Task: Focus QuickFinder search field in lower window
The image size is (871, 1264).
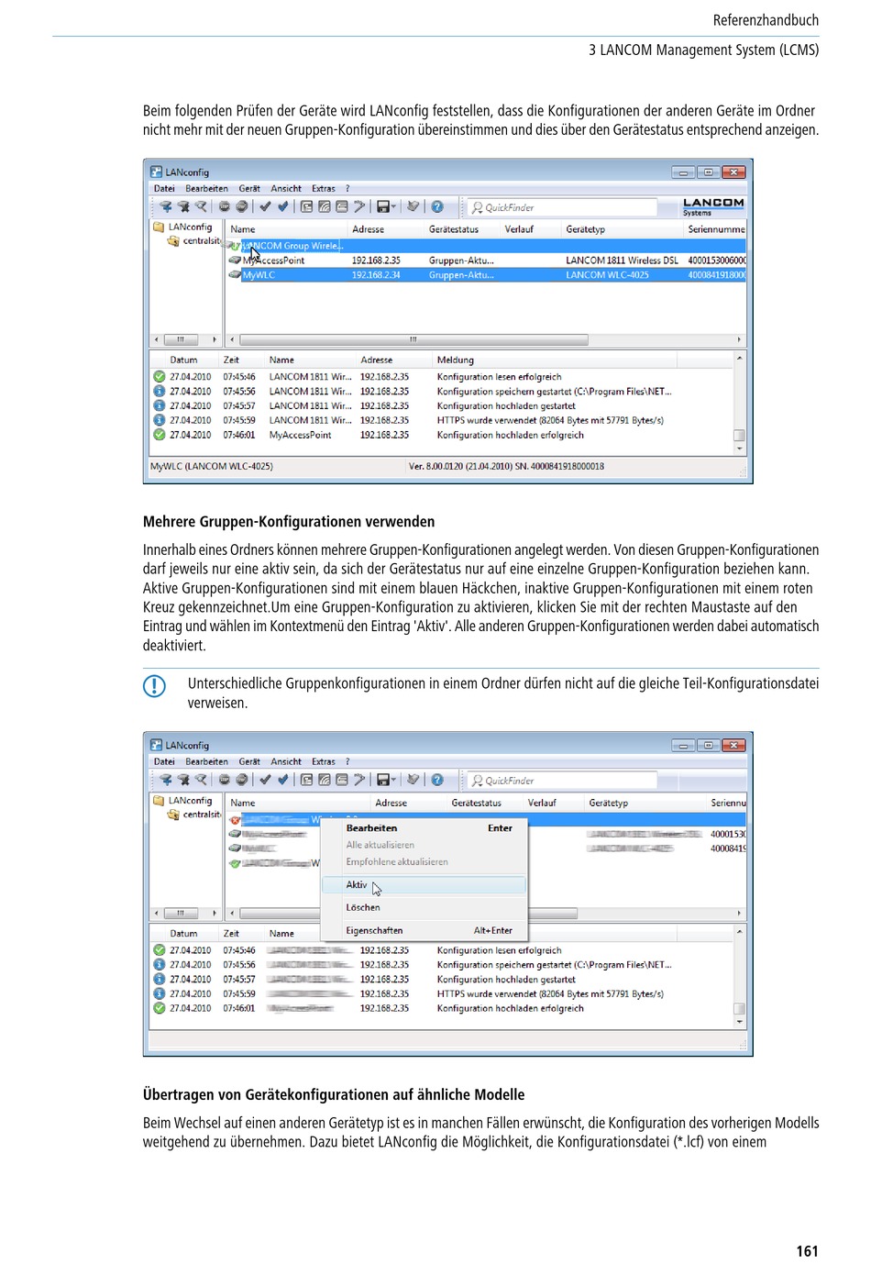Action: pyautogui.click(x=561, y=781)
